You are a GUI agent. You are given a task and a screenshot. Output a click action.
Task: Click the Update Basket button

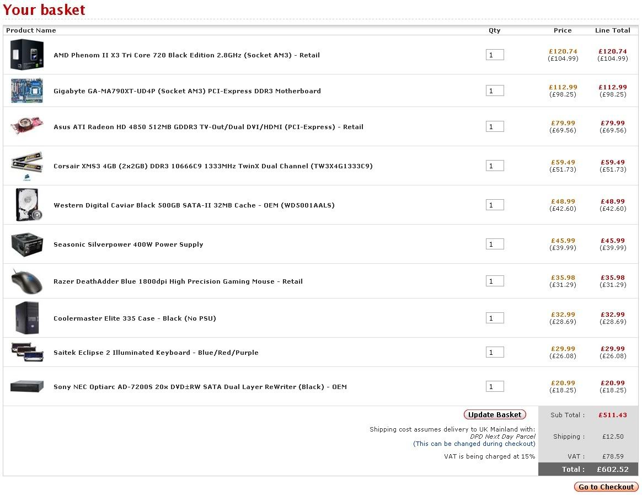click(x=495, y=414)
